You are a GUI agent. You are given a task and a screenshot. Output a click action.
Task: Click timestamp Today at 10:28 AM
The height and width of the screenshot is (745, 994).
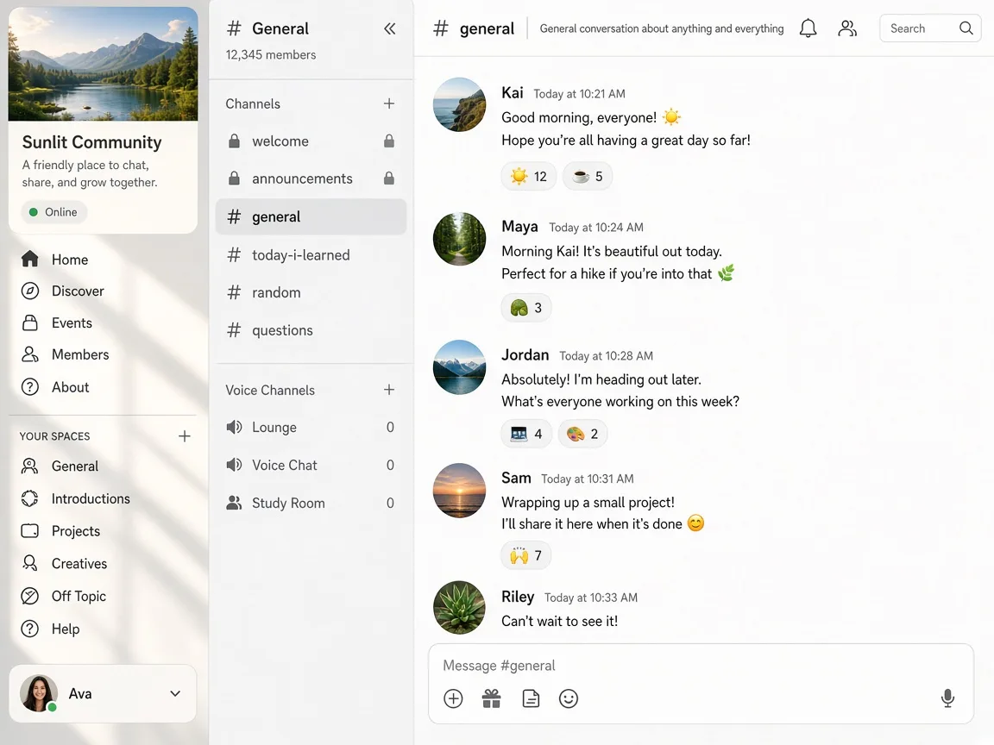coord(606,356)
